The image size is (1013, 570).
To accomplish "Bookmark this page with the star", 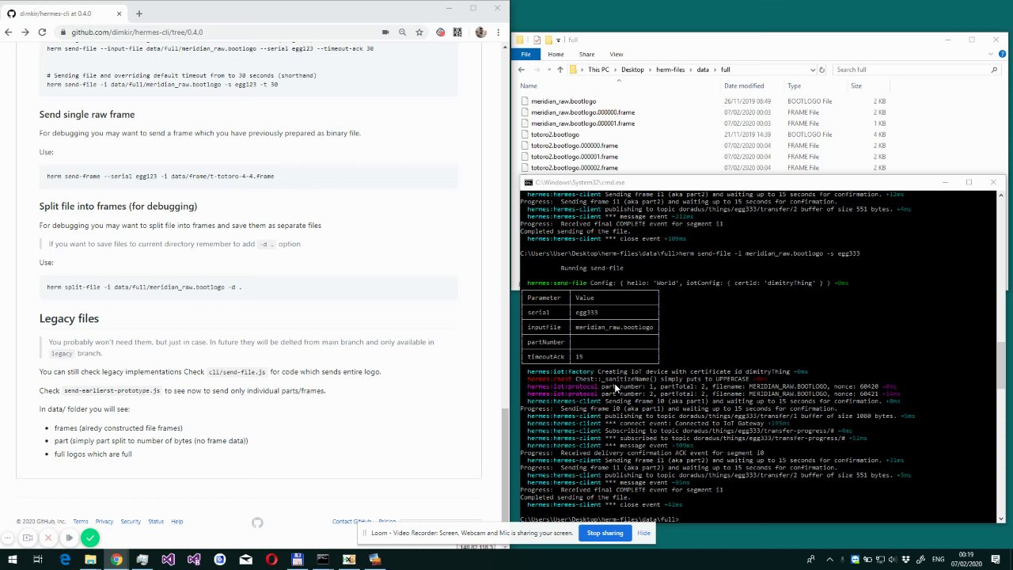I will coord(419,32).
